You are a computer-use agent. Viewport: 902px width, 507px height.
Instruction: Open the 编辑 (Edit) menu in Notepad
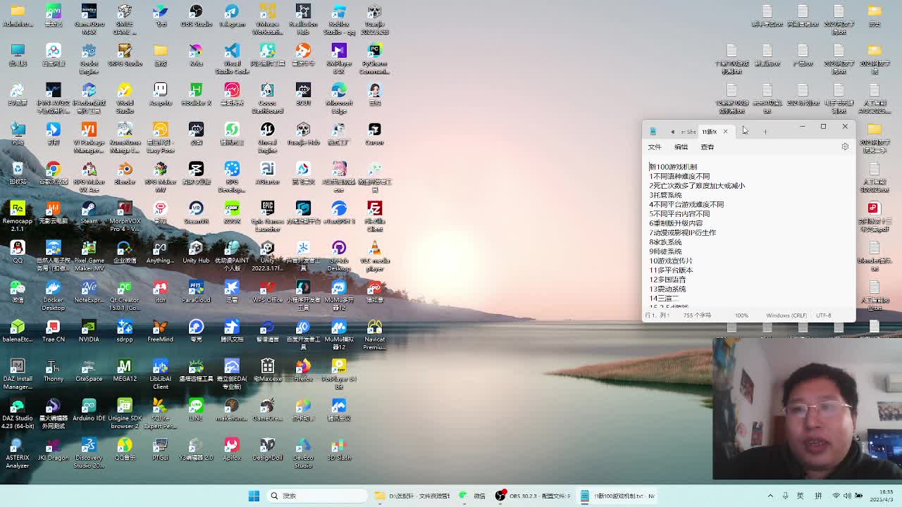tap(681, 147)
